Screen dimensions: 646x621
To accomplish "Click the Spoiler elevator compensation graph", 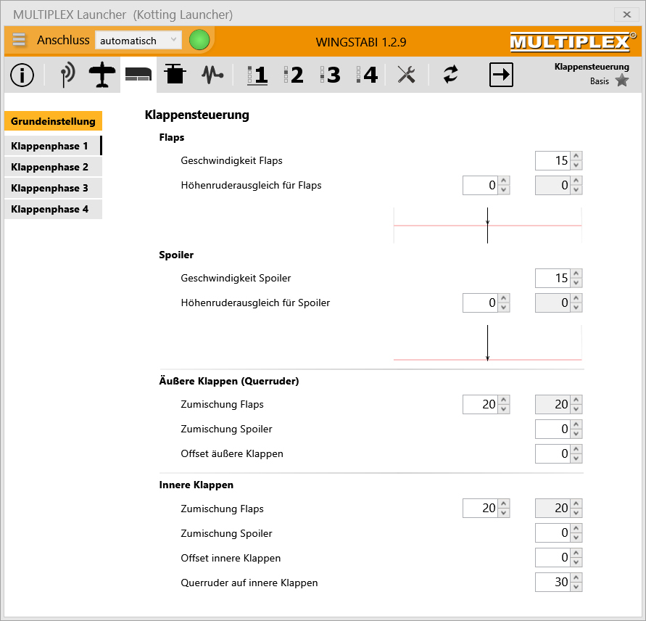I will (488, 343).
